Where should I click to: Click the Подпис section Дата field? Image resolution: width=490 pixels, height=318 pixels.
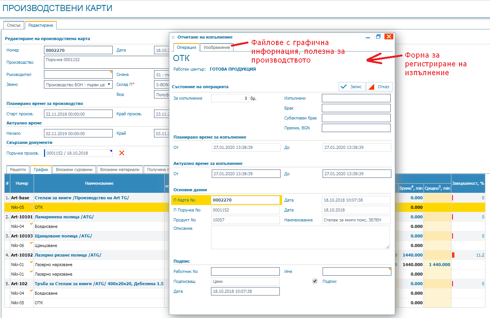[x=245, y=291]
